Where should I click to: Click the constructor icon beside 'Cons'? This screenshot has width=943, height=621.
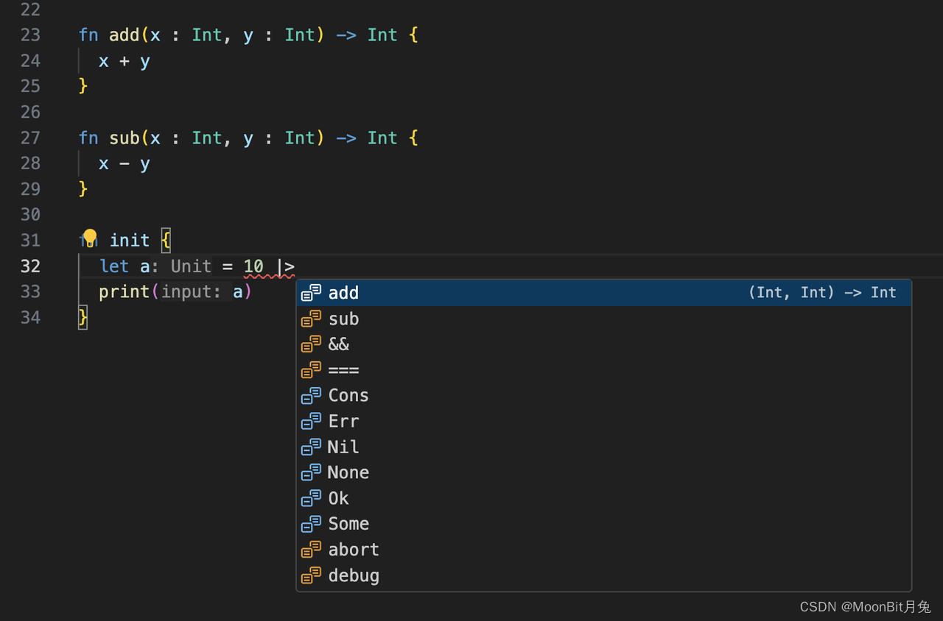(x=311, y=396)
